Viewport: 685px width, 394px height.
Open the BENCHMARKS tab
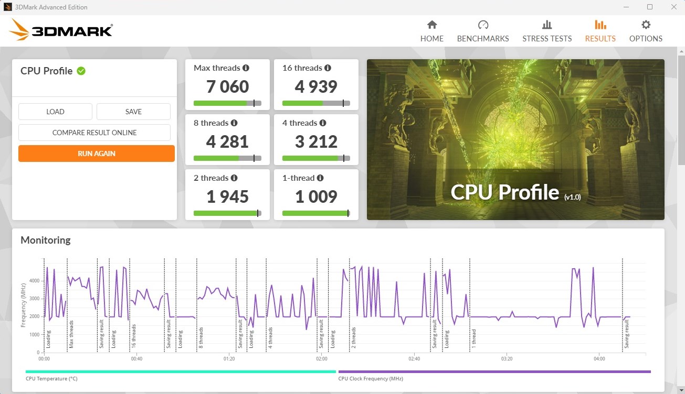coord(483,39)
